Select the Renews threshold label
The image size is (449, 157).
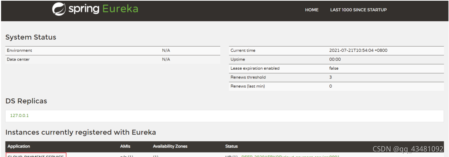click(248, 77)
